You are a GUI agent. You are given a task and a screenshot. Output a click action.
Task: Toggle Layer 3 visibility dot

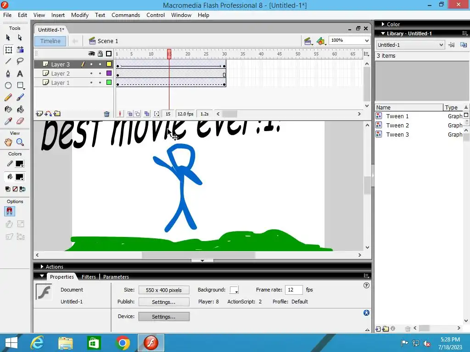click(x=91, y=64)
